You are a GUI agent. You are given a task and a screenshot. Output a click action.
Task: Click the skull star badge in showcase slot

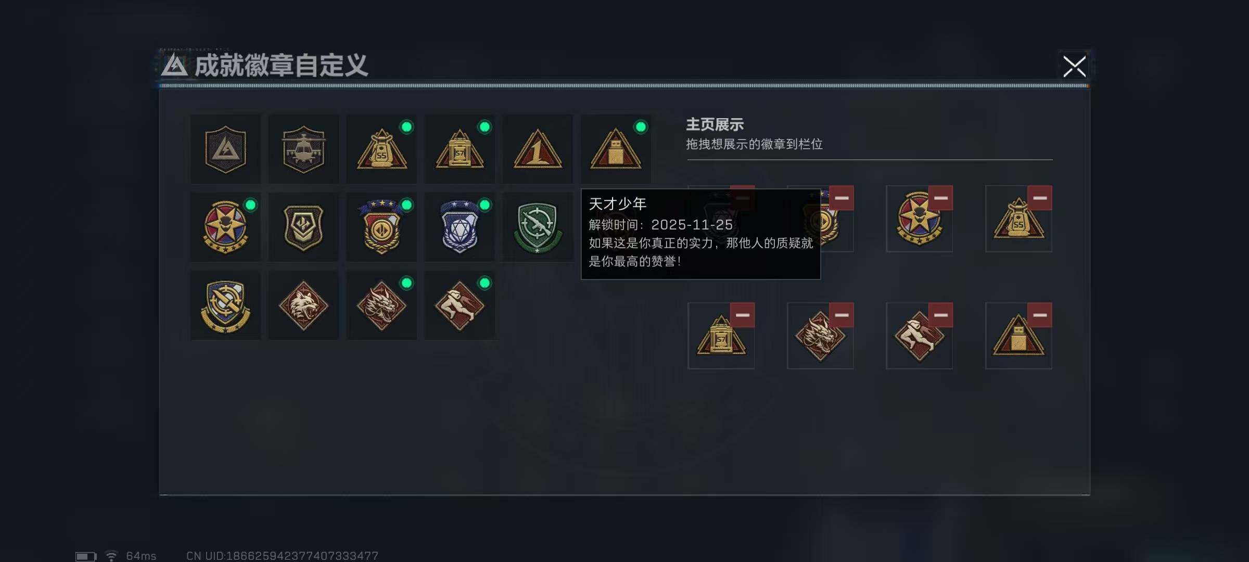point(919,220)
